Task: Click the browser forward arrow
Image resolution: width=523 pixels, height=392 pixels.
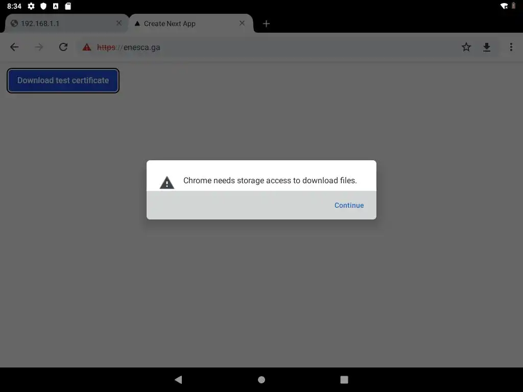Action: pyautogui.click(x=39, y=47)
